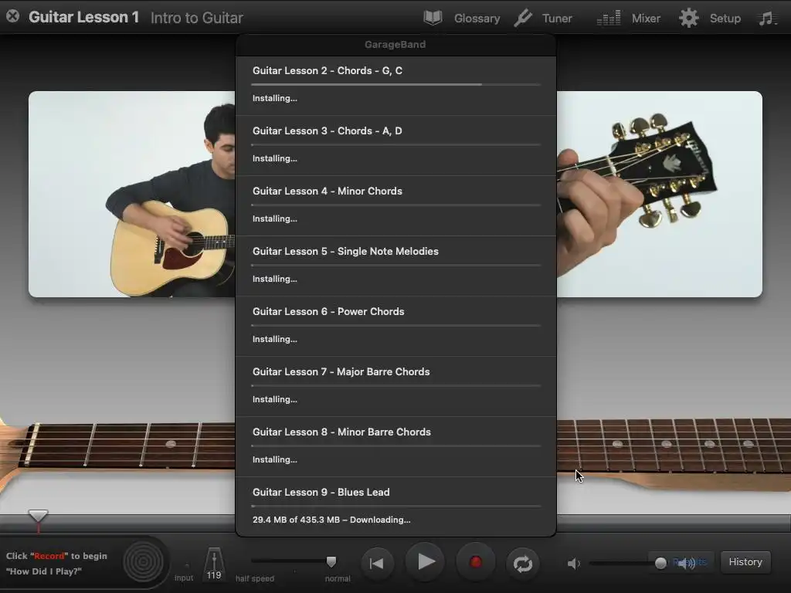The height and width of the screenshot is (593, 791).
Task: Select Guitar Lesson 4 - Minor Chords
Action: tap(396, 205)
